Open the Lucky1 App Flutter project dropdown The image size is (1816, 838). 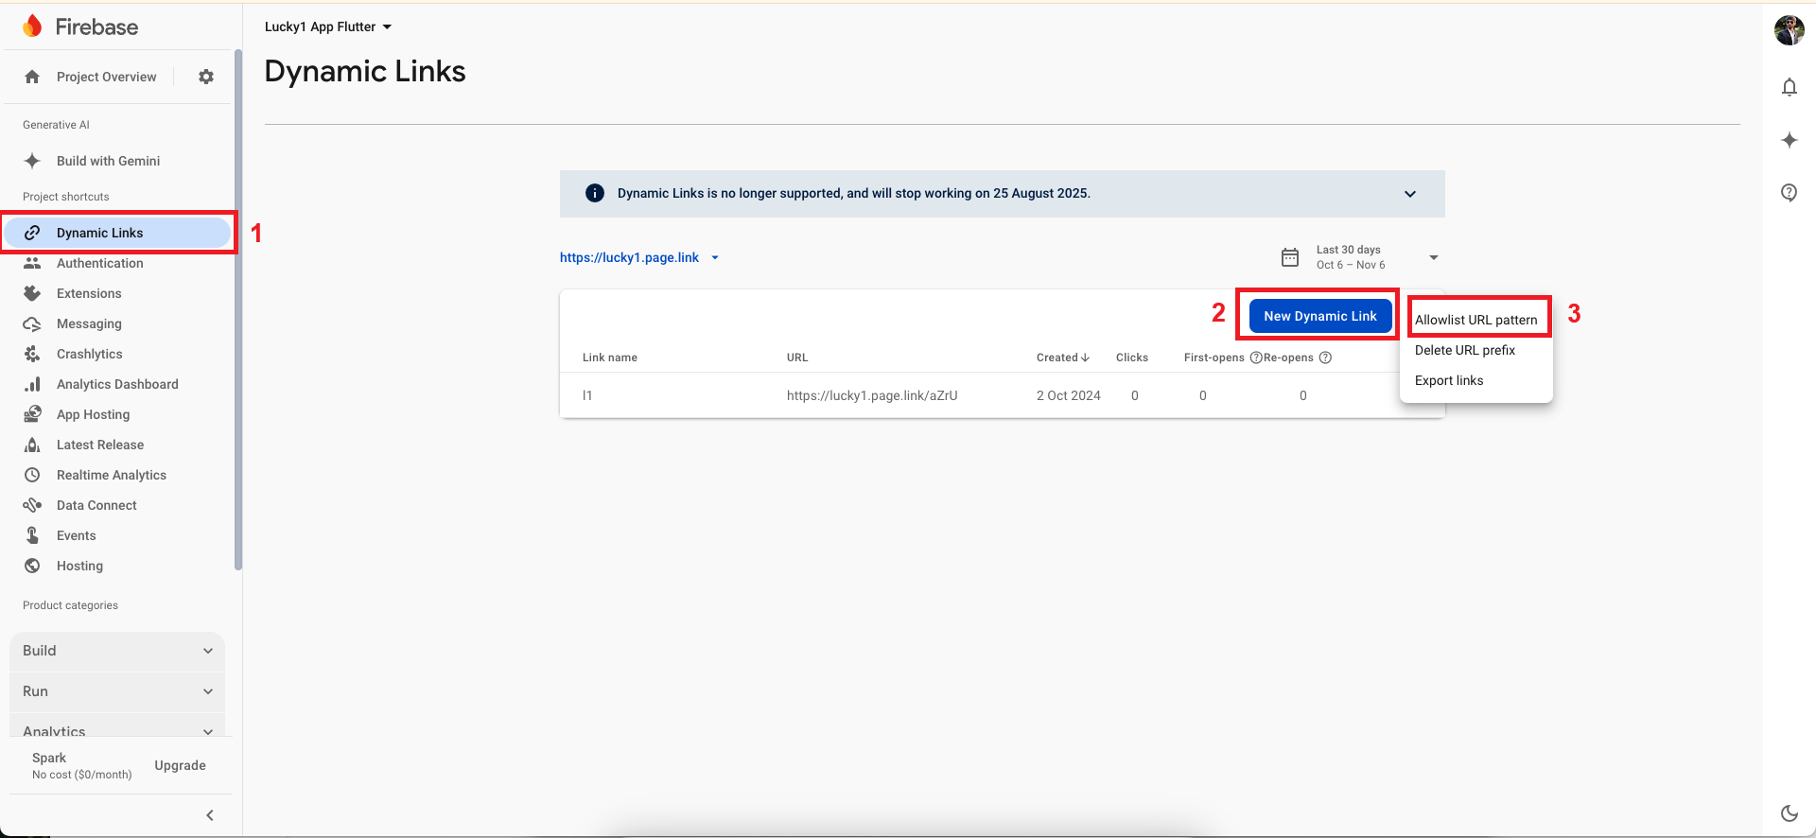point(328,26)
